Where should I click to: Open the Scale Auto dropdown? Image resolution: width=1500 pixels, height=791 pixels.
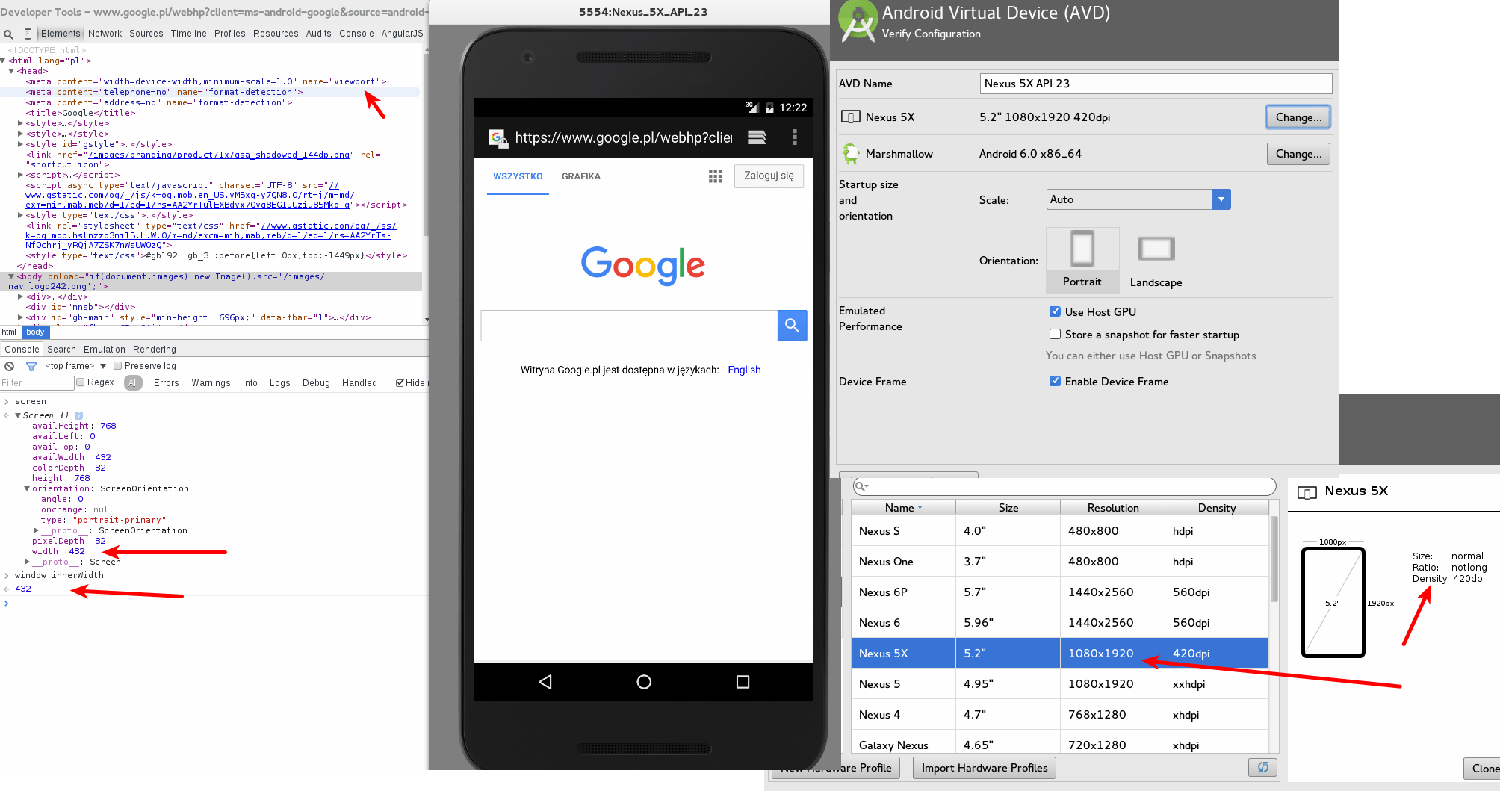(x=1138, y=199)
